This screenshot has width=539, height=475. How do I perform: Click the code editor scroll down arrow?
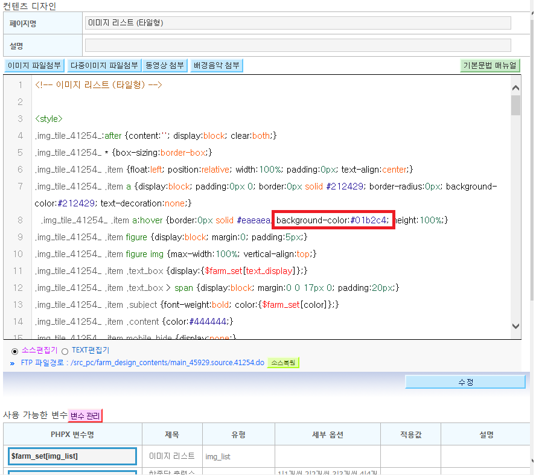click(x=515, y=326)
